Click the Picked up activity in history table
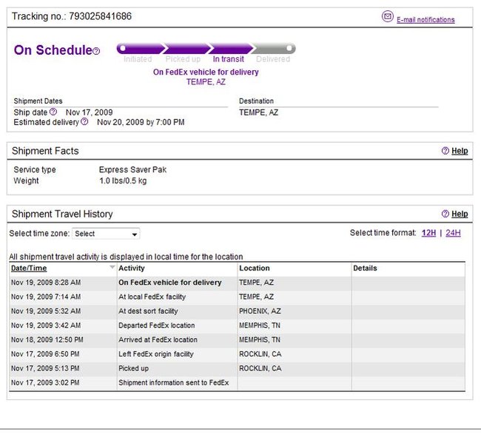 coord(133,368)
